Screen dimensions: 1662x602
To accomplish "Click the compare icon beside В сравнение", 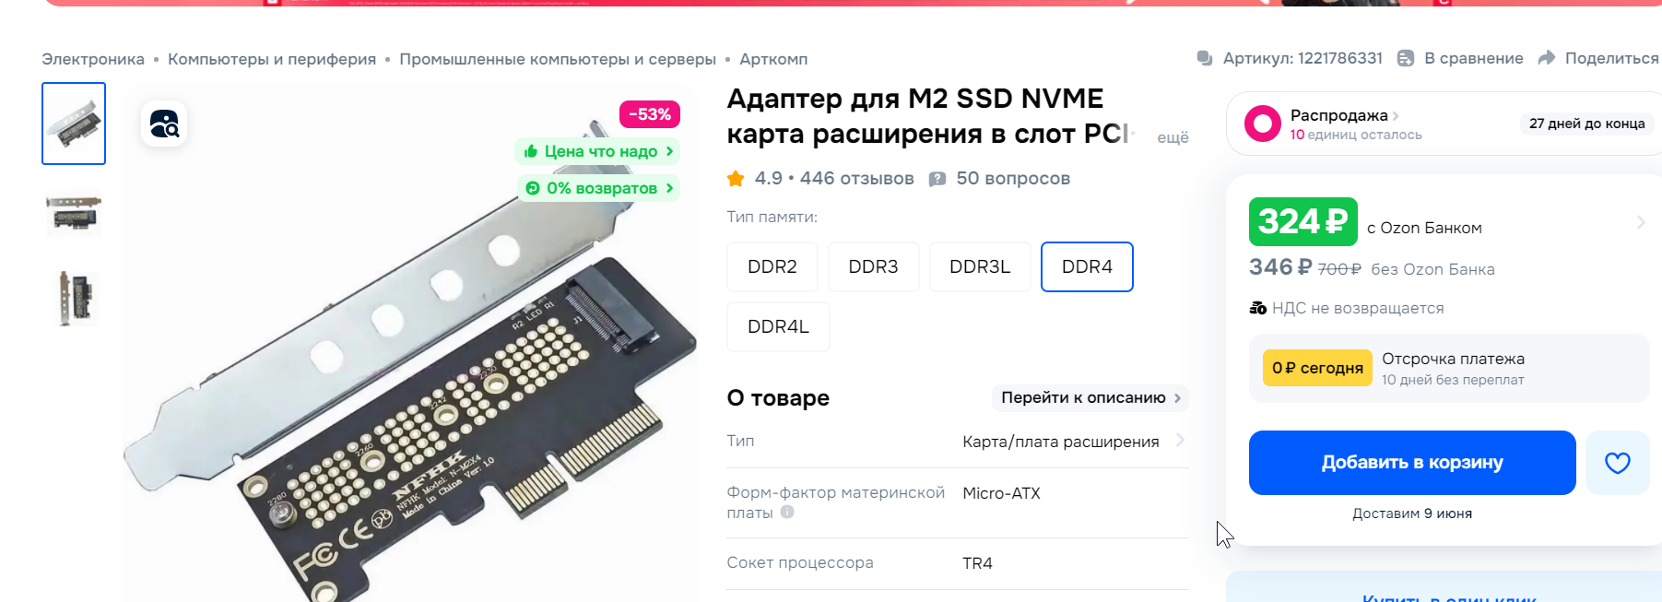I will [1406, 58].
